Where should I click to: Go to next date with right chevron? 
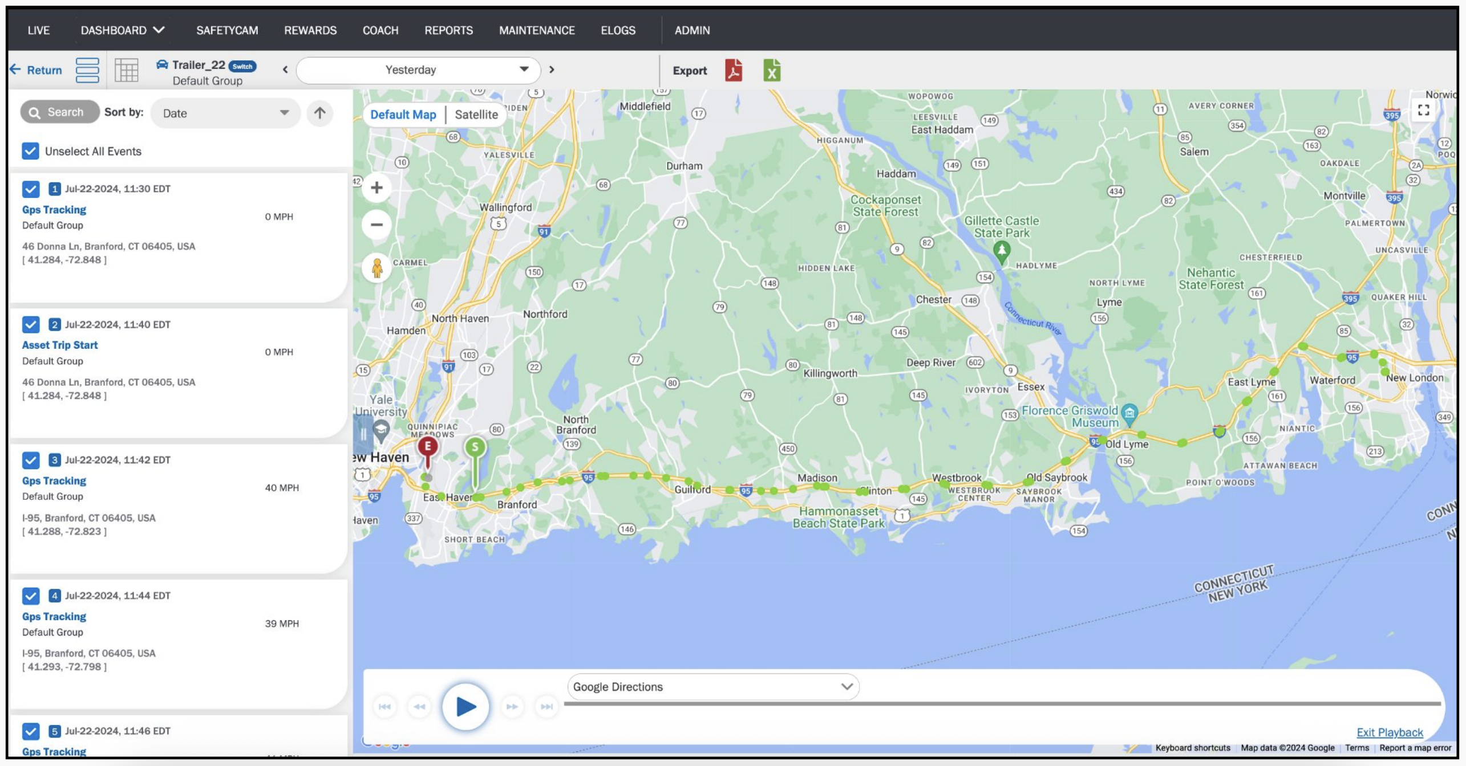552,70
